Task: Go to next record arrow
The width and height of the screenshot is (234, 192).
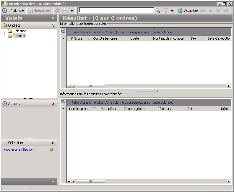Action: pyautogui.click(x=218, y=11)
